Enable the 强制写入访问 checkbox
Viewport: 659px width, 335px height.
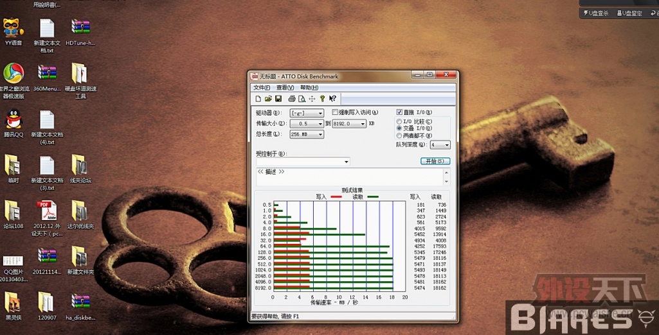click(335, 112)
